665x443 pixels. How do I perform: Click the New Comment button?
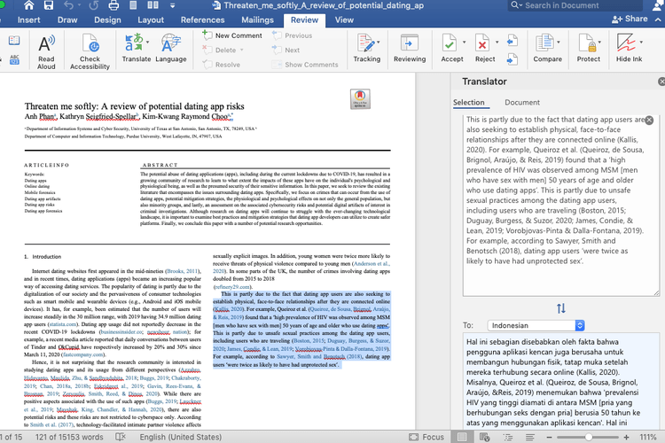(232, 35)
